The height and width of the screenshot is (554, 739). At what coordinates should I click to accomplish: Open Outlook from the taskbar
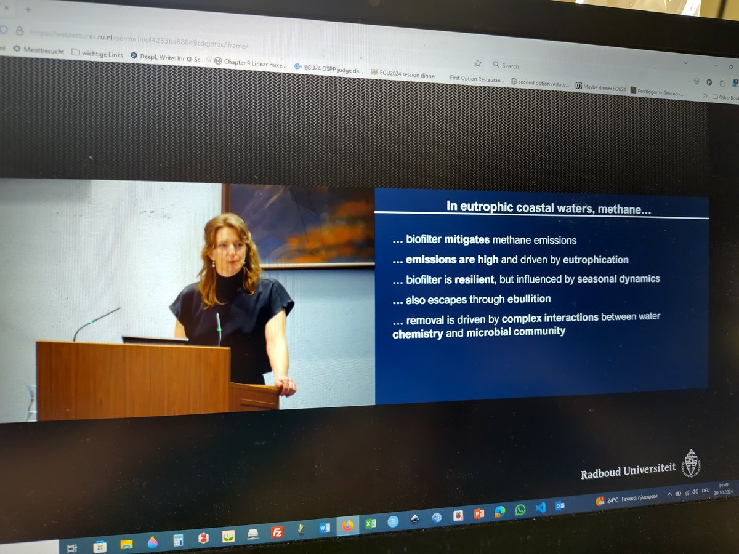[560, 505]
